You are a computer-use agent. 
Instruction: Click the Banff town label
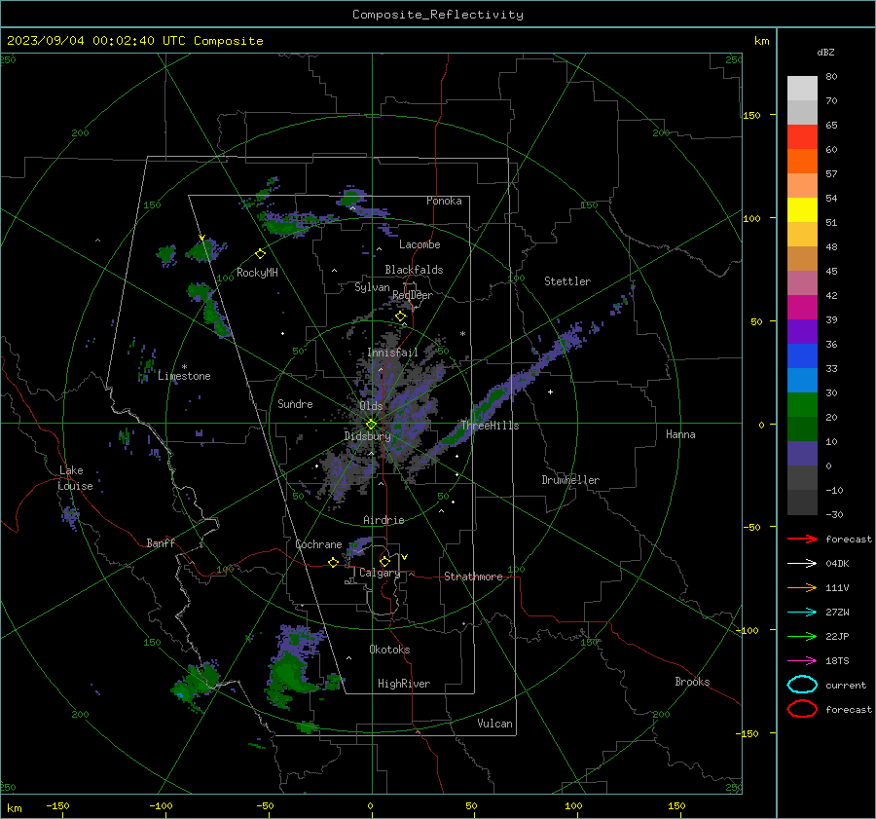tap(161, 542)
